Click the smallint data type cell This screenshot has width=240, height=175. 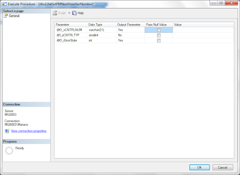click(102, 35)
